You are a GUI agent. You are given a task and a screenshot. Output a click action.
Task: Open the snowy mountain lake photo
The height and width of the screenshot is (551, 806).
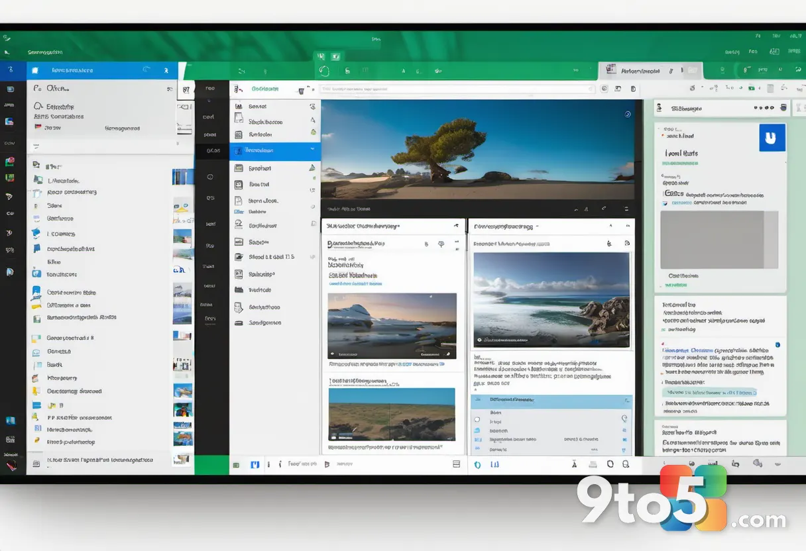coord(392,326)
